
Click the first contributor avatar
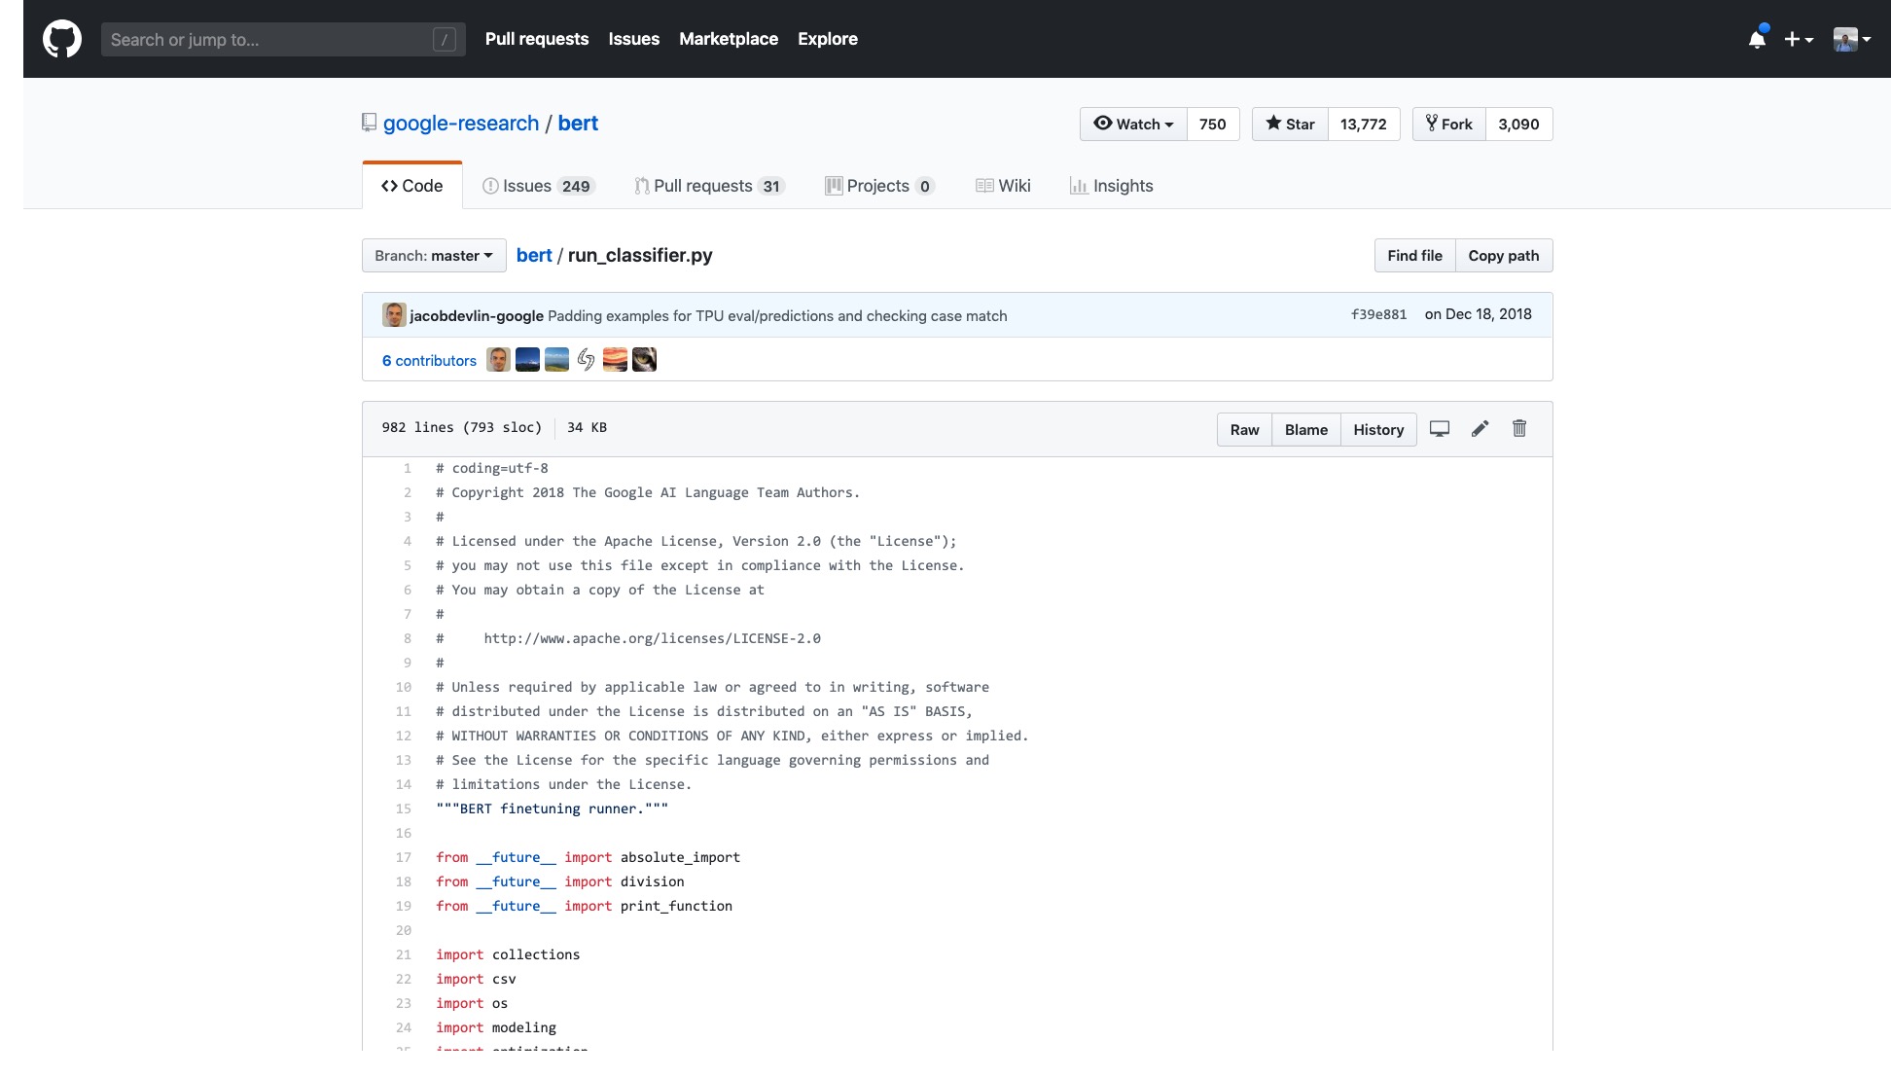pyautogui.click(x=498, y=360)
